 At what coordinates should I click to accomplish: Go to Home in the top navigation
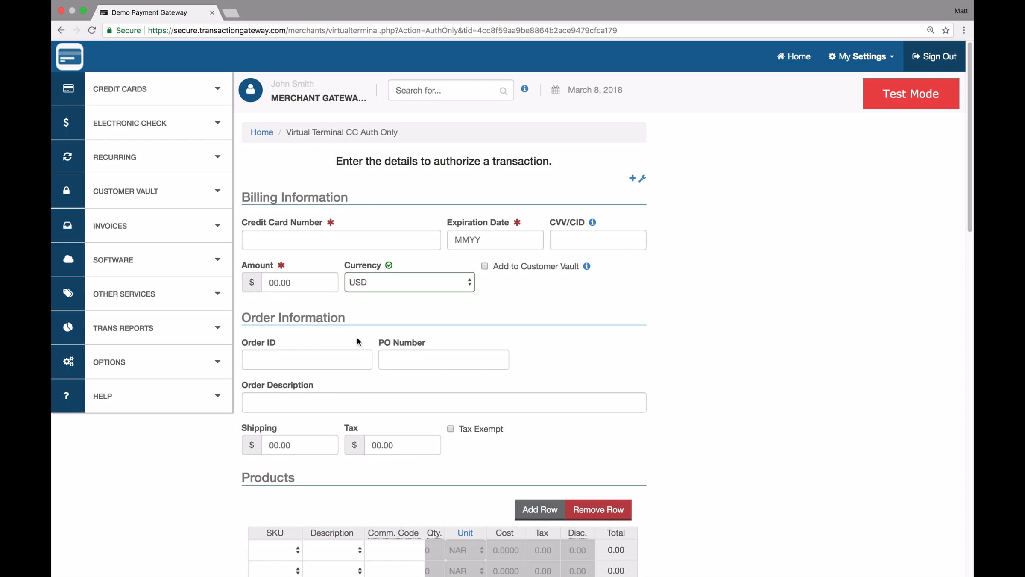(794, 56)
